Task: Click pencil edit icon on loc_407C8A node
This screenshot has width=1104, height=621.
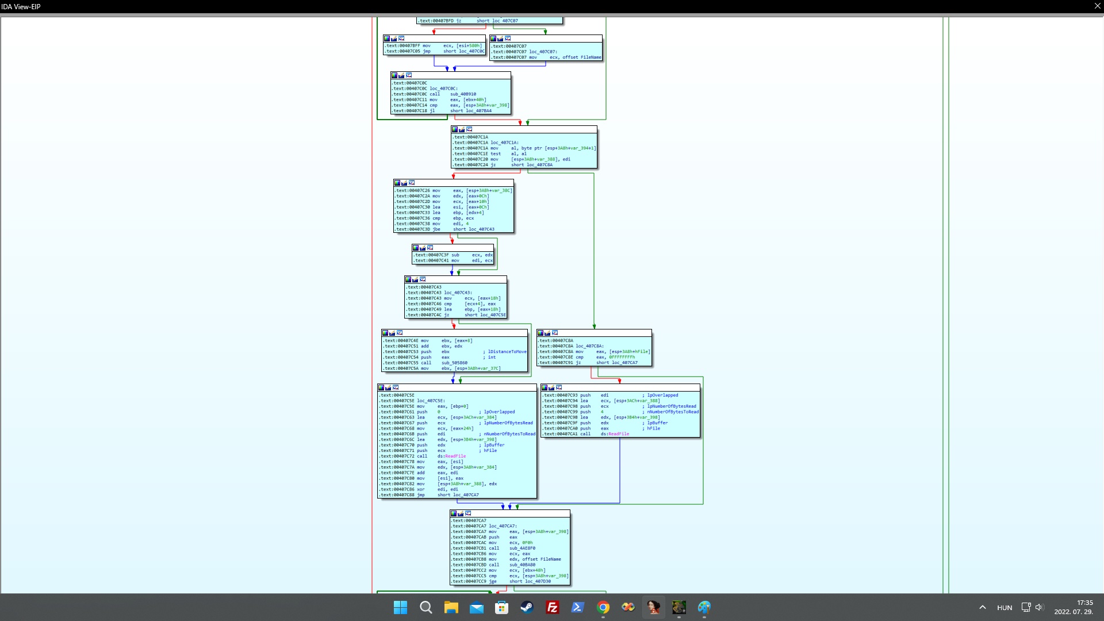Action: (547, 333)
